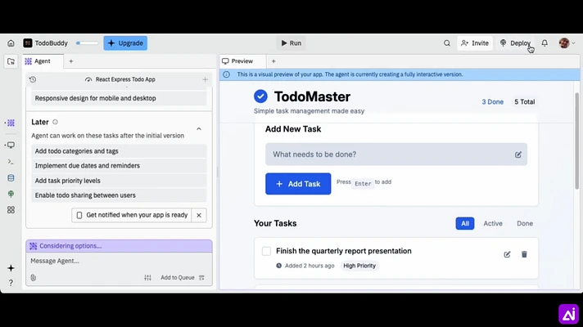The height and width of the screenshot is (327, 583).
Task: Open agent settings sliders icon
Action: pyautogui.click(x=147, y=278)
